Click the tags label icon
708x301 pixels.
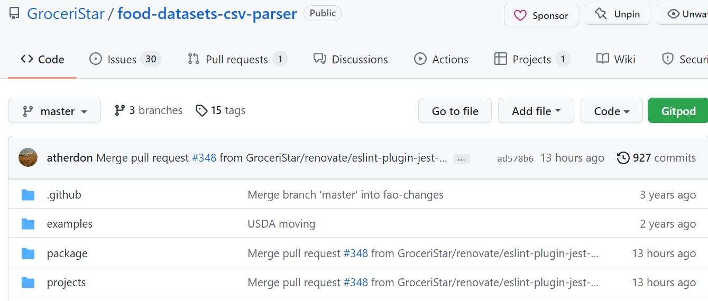[x=201, y=110]
